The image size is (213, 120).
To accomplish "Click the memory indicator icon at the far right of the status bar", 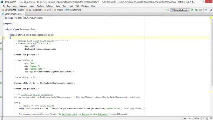I will 211,118.
